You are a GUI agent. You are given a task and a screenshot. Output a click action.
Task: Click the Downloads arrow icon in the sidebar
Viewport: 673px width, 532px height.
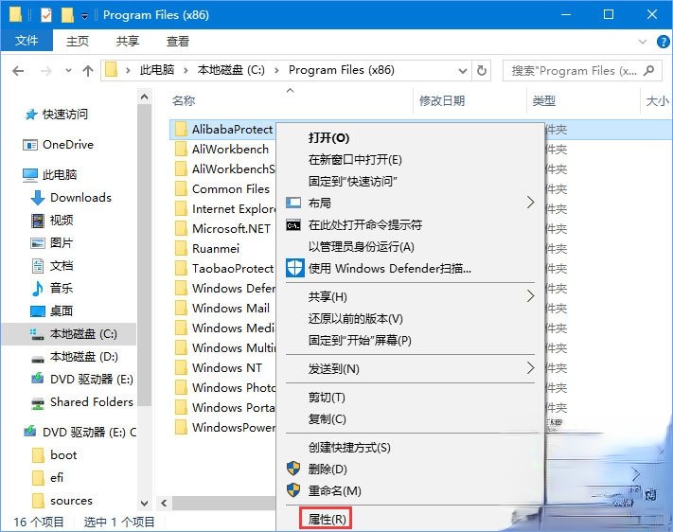click(38, 198)
